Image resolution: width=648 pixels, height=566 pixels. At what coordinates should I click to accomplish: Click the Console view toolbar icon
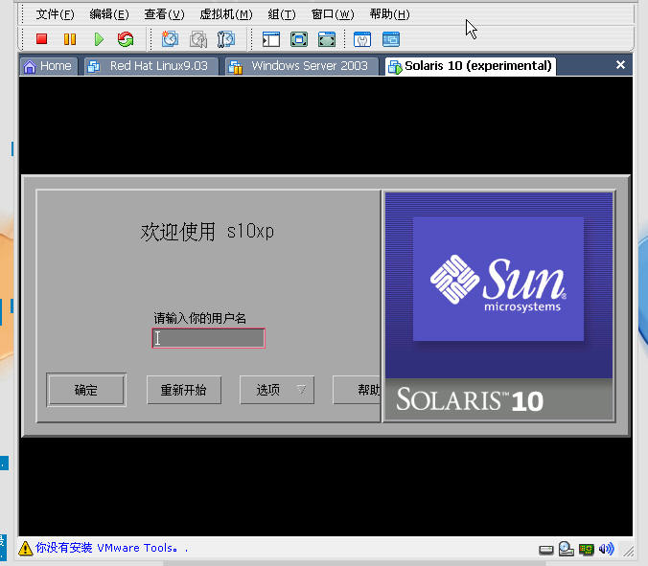pyautogui.click(x=390, y=39)
